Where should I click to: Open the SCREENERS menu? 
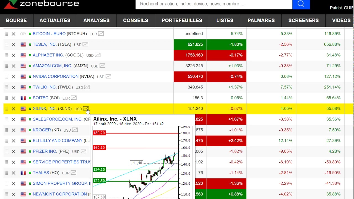303,20
